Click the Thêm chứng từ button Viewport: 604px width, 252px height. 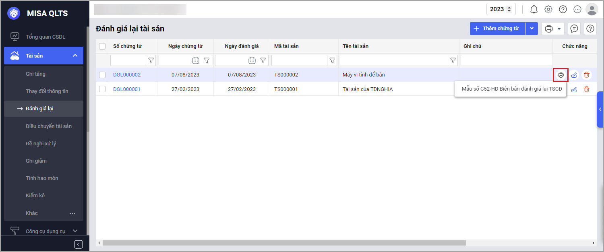click(497, 29)
